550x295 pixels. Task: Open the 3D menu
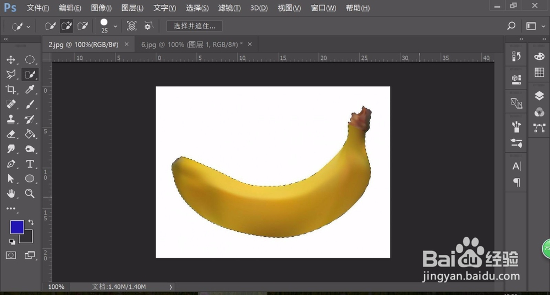click(x=259, y=8)
